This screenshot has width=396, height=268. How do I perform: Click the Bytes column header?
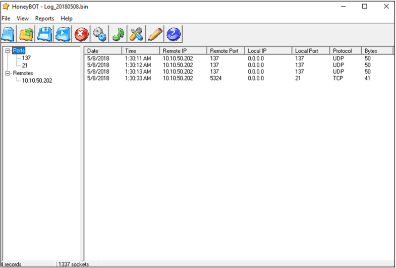[x=376, y=51]
